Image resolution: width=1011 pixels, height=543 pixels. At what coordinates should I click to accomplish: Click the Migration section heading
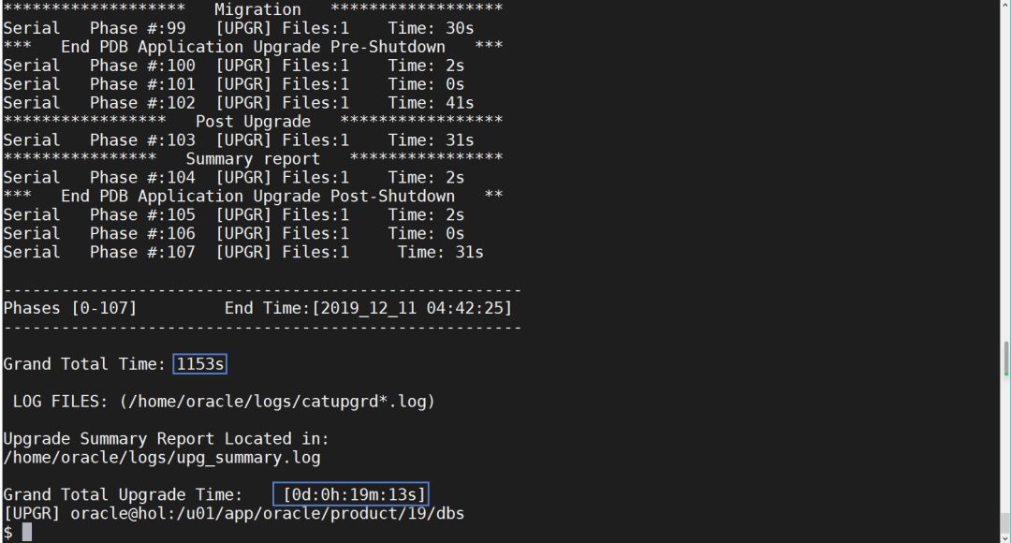tap(257, 9)
